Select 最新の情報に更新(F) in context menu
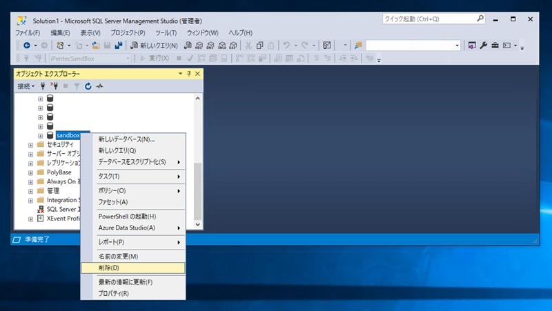 [132, 282]
